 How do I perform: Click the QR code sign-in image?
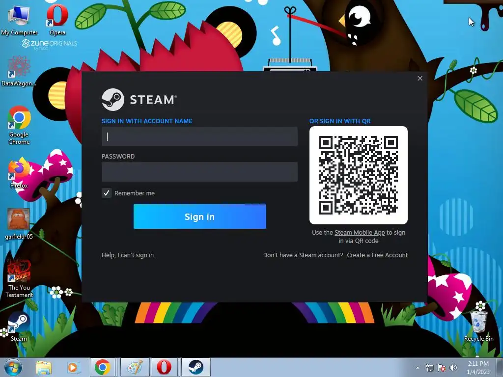tap(358, 175)
